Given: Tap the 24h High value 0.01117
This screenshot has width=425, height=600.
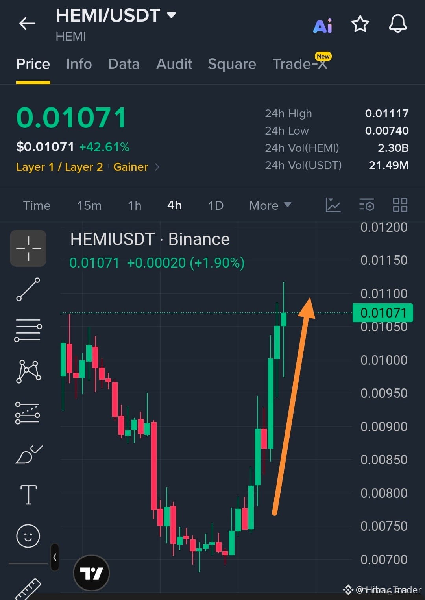Looking at the screenshot, I should pyautogui.click(x=387, y=113).
